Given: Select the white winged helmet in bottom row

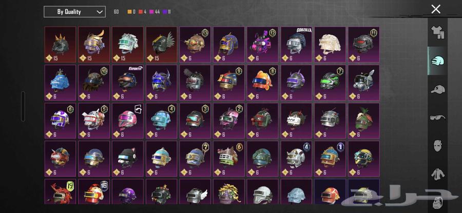Looking at the screenshot, I should click(x=195, y=191).
